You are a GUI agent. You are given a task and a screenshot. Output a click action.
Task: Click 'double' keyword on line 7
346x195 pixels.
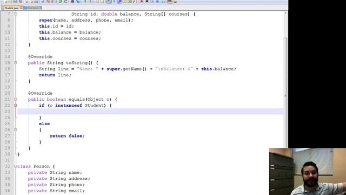[109, 14]
